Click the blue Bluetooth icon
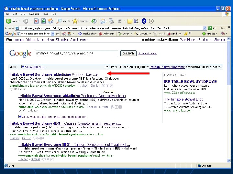This screenshot has width=233, height=174. pos(144,21)
